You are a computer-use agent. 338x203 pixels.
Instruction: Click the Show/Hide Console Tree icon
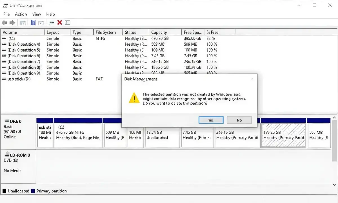coord(23,23)
